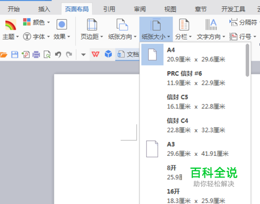
Task: Choose A4 paper size option
Action: pos(193,55)
